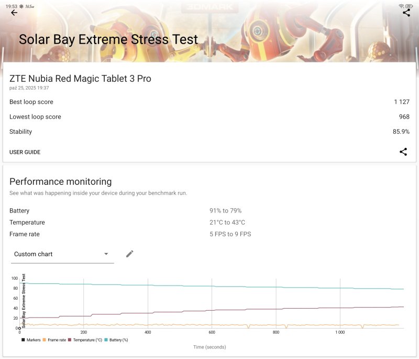Tap the Lowest loop score row

pos(210,117)
